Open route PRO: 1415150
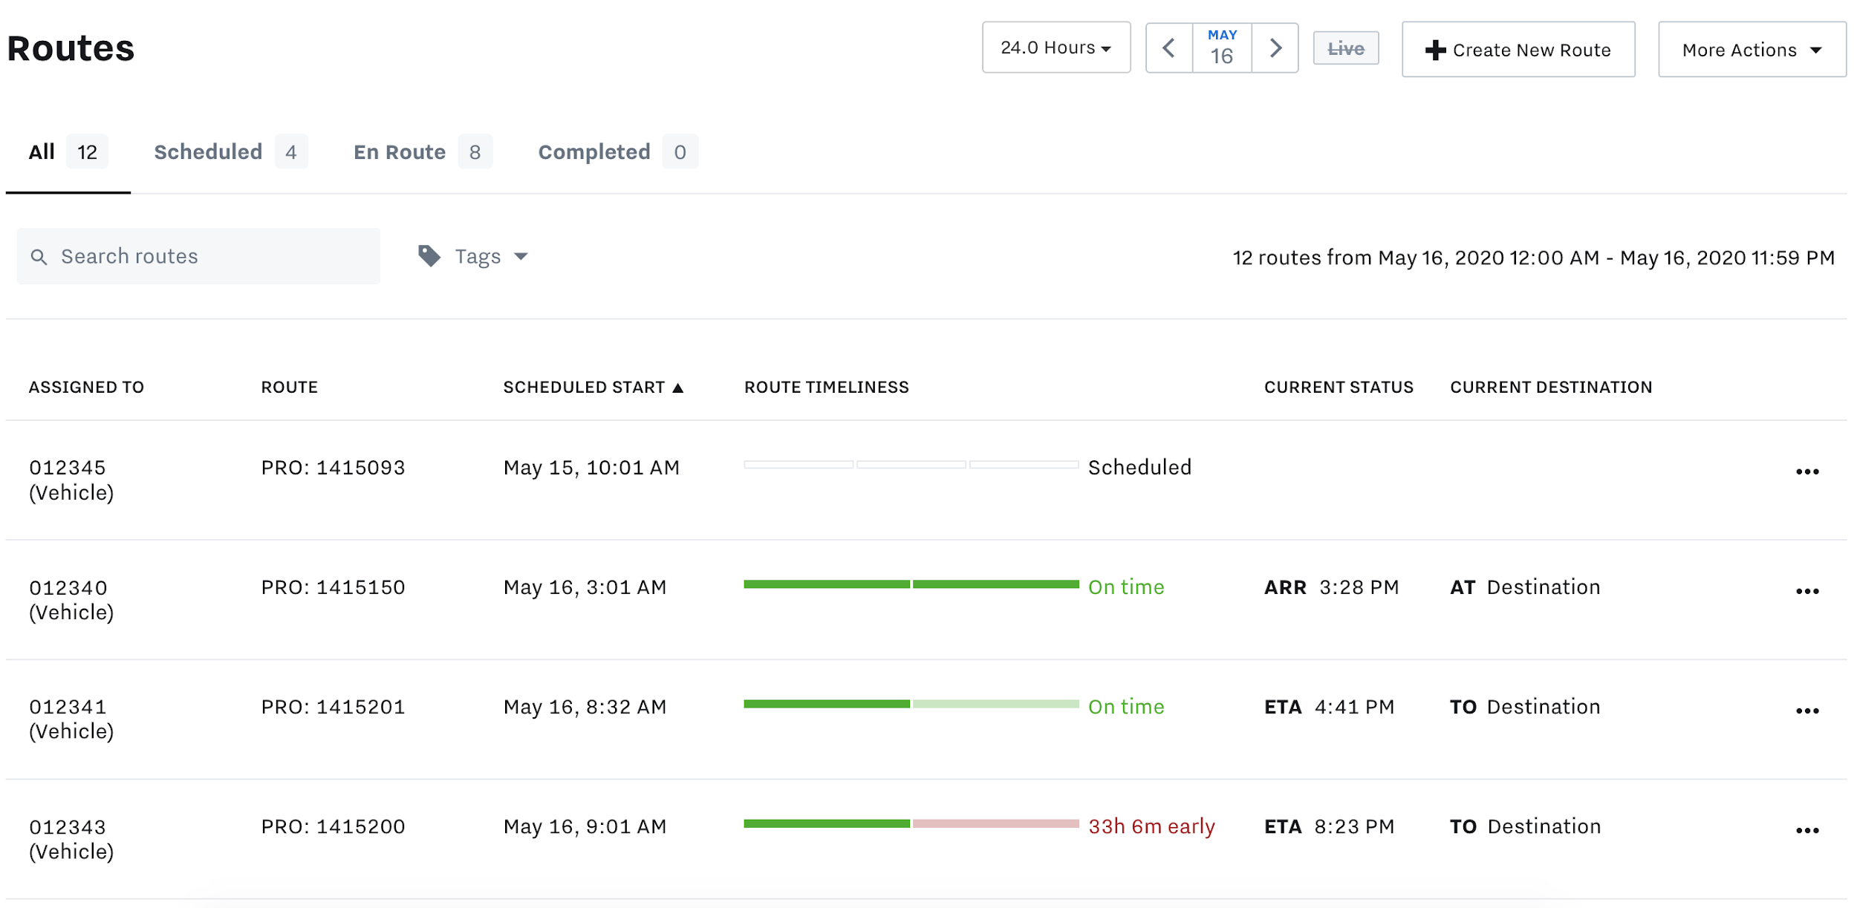The image size is (1857, 908). coord(333,587)
